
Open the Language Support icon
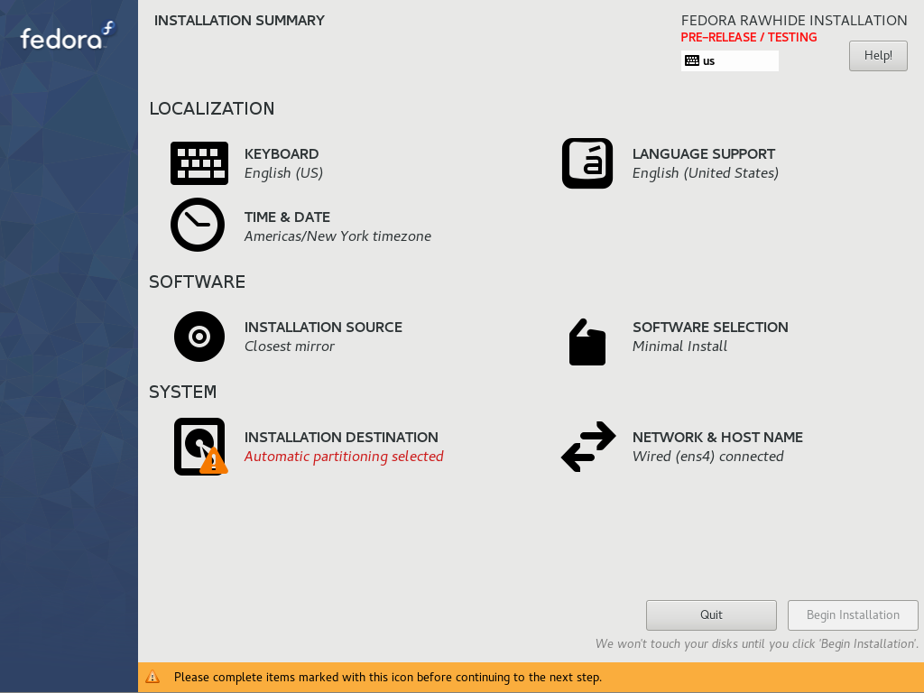pyautogui.click(x=587, y=163)
